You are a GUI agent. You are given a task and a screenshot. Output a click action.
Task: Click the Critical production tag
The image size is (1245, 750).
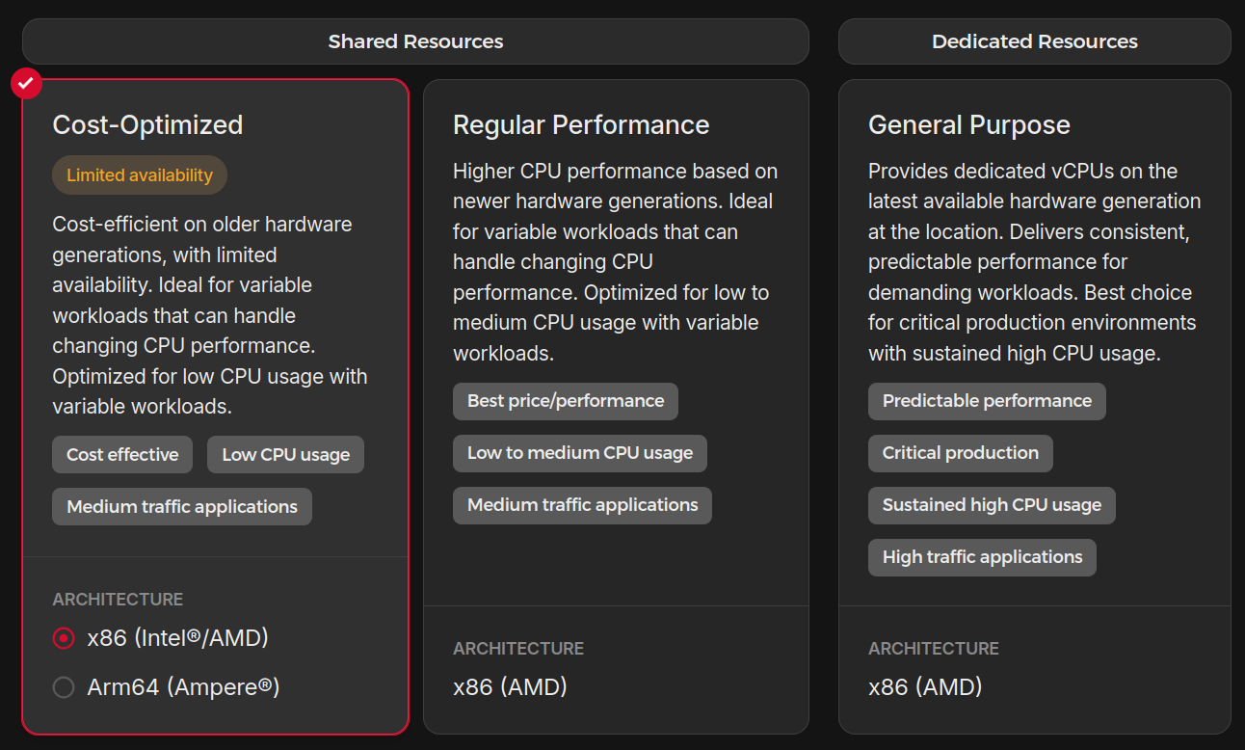coord(960,453)
